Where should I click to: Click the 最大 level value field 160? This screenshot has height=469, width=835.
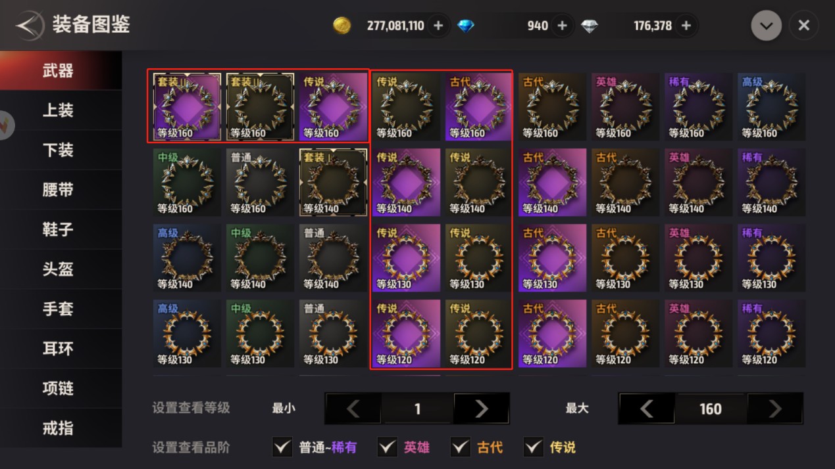(711, 409)
